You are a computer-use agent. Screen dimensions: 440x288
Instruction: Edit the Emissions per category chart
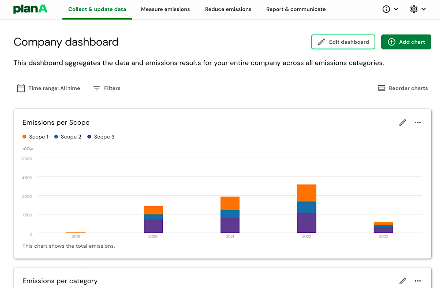click(x=403, y=281)
